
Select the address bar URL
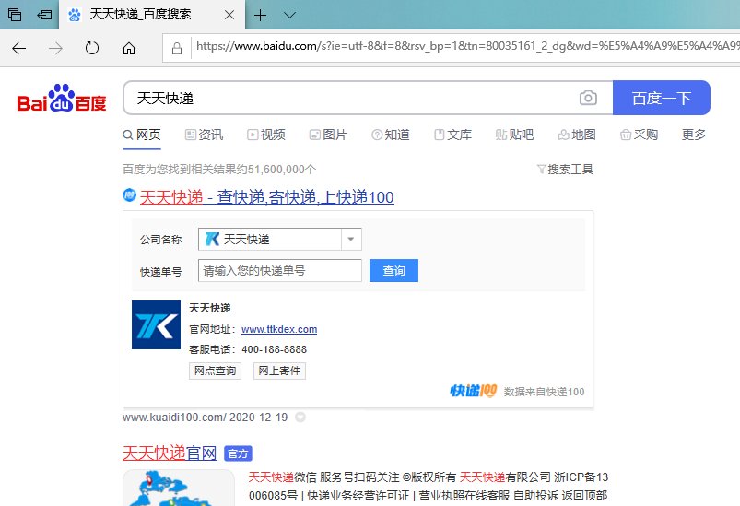coord(467,46)
